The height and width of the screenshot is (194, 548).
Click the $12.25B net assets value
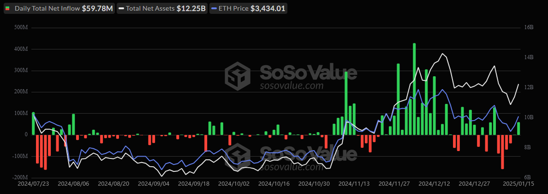click(191, 9)
